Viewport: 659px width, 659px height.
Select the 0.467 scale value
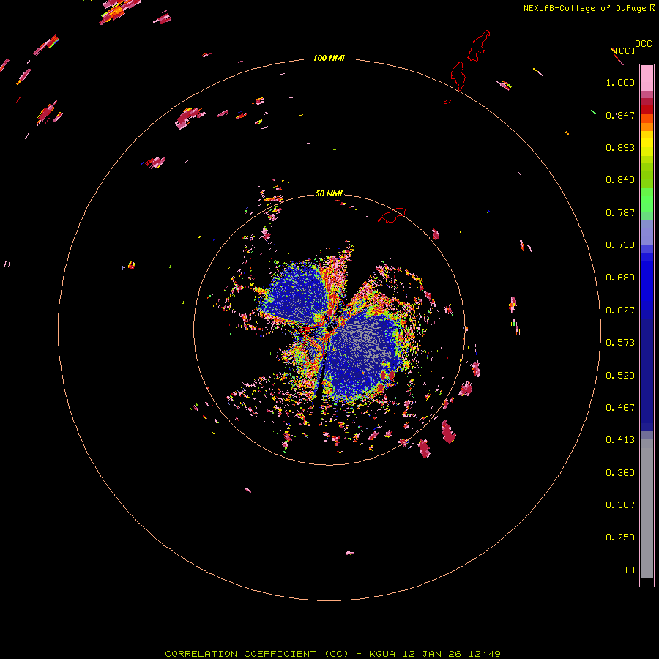[x=620, y=408]
